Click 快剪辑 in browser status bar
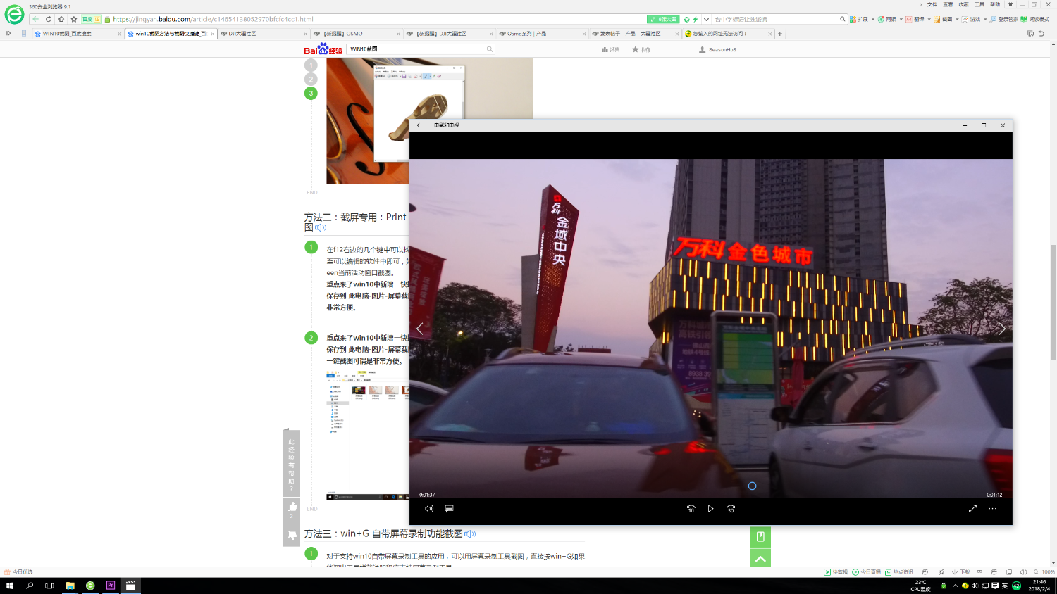Image resolution: width=1057 pixels, height=594 pixels. (x=836, y=572)
